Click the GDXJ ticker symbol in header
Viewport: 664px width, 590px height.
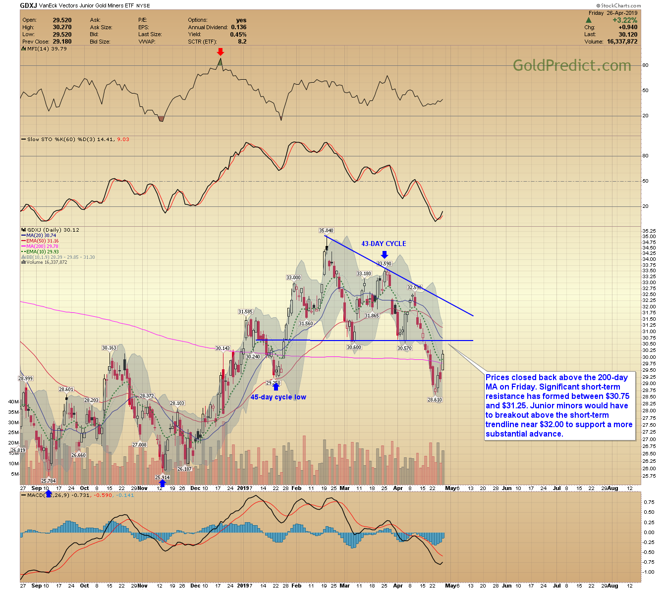(x=28, y=6)
